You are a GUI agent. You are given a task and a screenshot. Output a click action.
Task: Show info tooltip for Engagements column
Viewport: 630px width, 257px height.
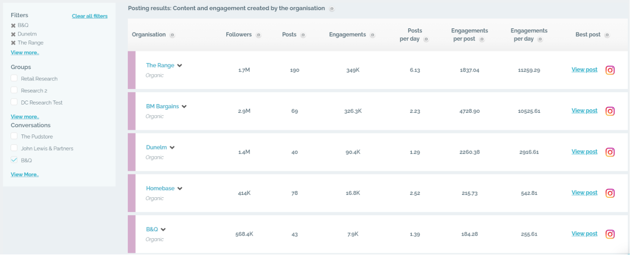[372, 35]
